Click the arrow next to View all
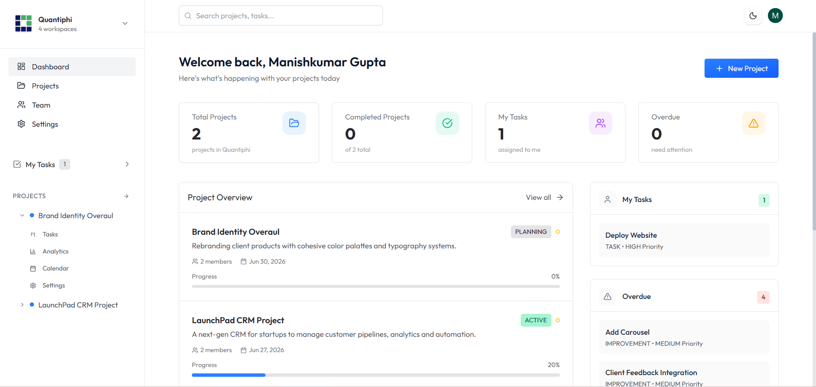816x387 pixels. click(x=560, y=197)
